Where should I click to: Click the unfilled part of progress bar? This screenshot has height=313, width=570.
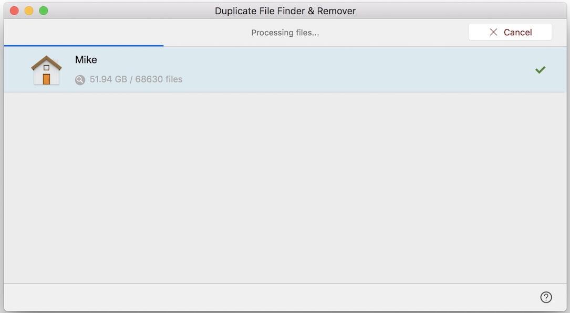point(365,46)
